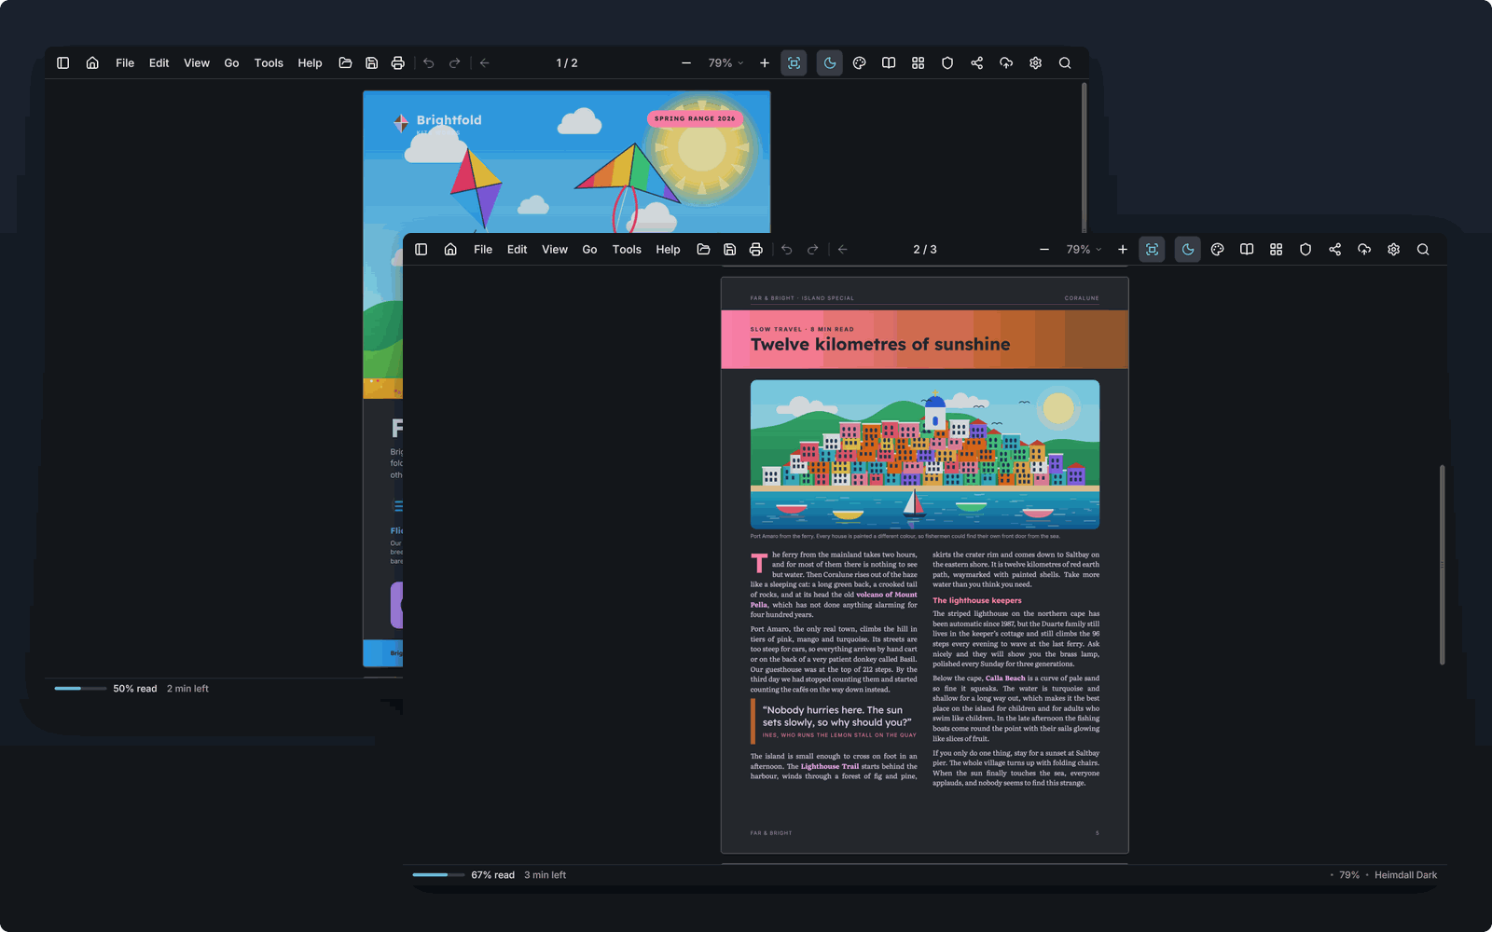The width and height of the screenshot is (1492, 932).
Task: Zoom out in the front window
Action: 1044,250
